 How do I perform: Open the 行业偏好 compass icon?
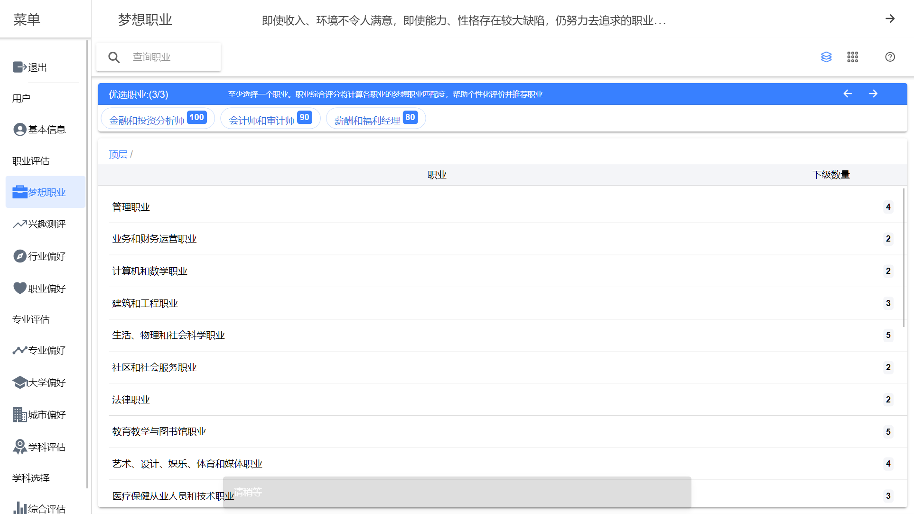pos(19,256)
